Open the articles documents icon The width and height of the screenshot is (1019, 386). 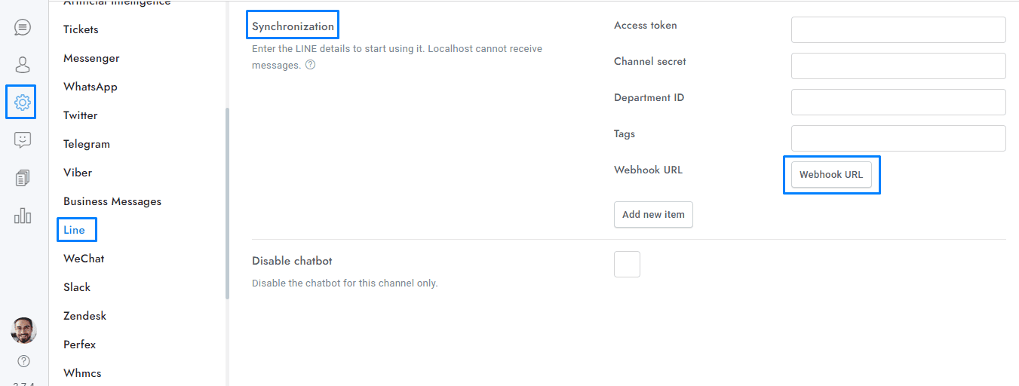coord(23,179)
